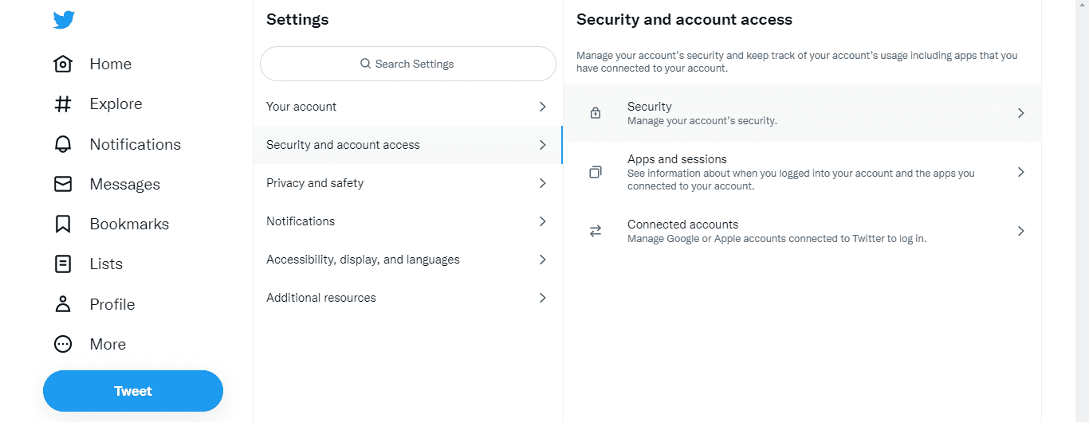Open Accessibility, display, and languages
The height and width of the screenshot is (422, 1089).
coord(407,260)
